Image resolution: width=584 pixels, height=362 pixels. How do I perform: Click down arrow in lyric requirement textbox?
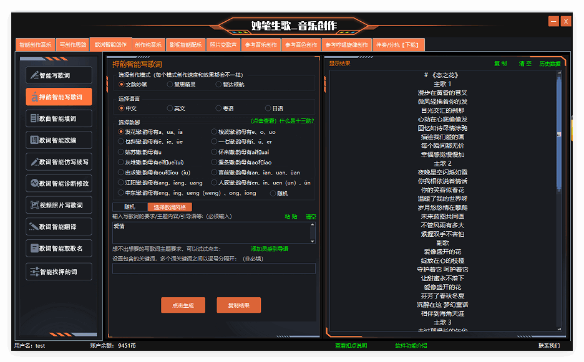pyautogui.click(x=312, y=239)
